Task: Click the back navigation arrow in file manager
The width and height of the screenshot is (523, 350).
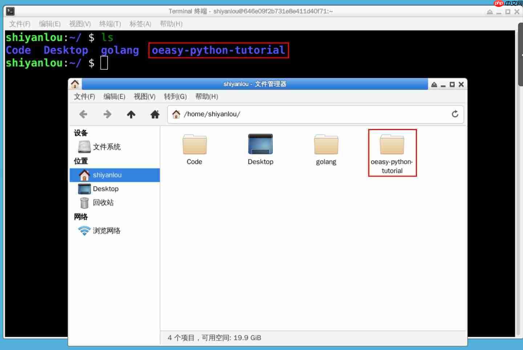Action: [83, 114]
